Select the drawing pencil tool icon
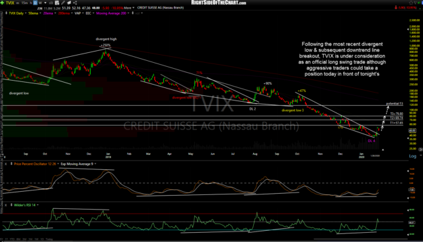 click(x=63, y=3)
